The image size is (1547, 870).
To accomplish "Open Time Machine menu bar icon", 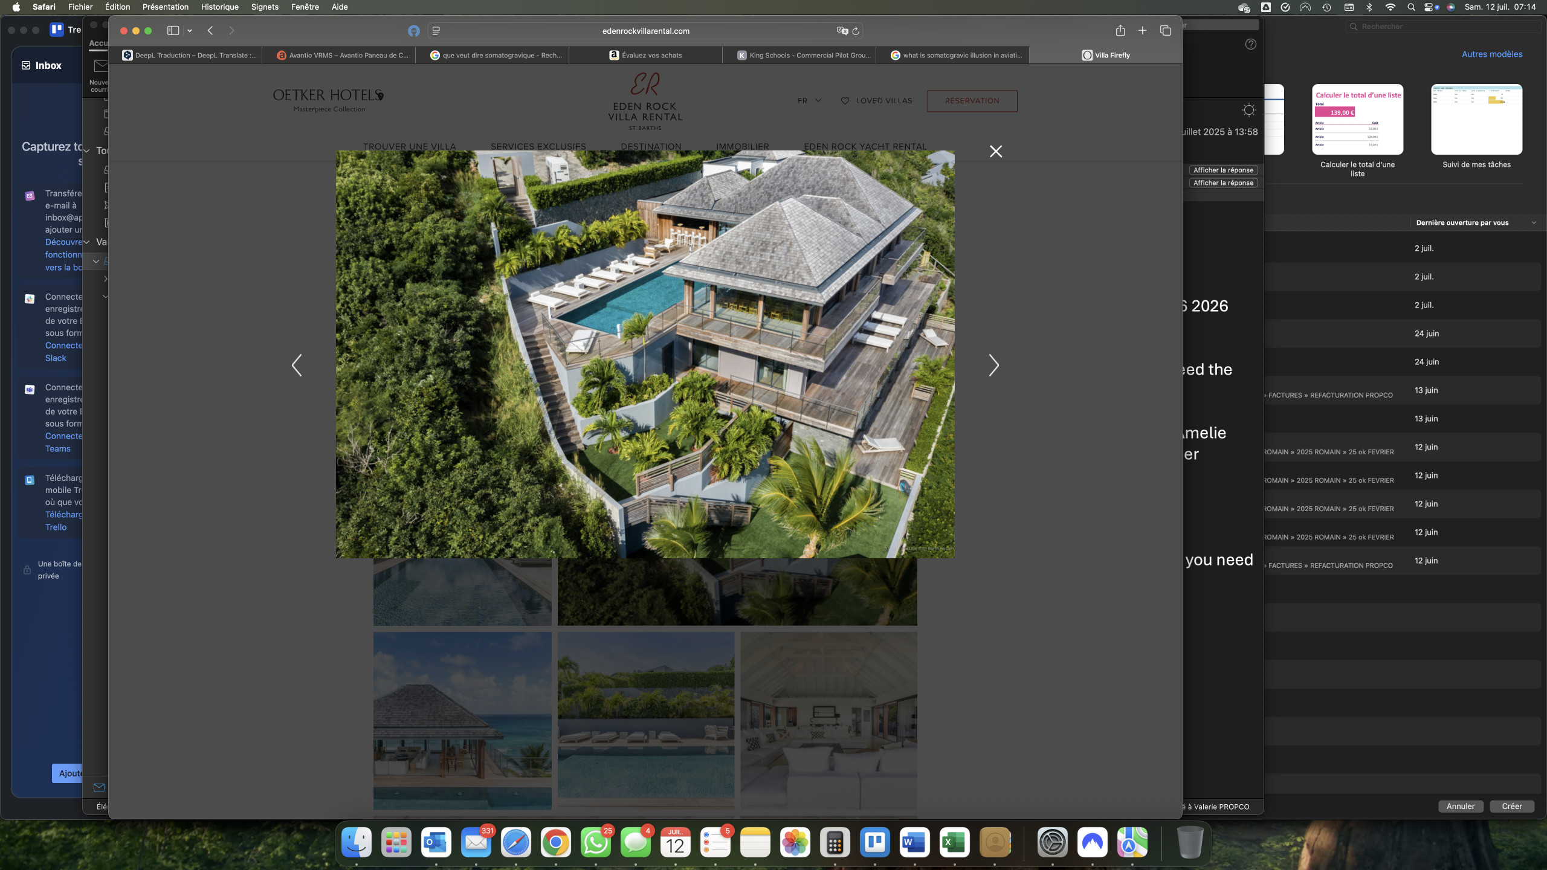I will point(1326,7).
